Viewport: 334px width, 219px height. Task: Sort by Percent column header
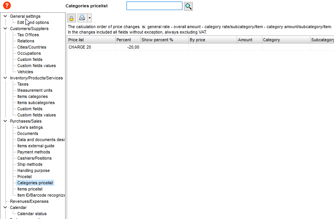point(128,40)
